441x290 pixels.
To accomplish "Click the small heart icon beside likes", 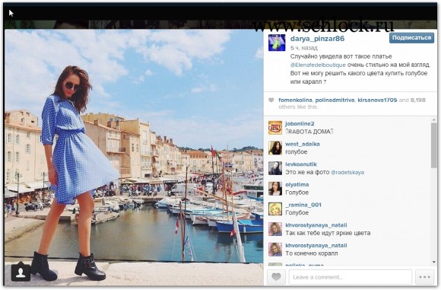I will 271,100.
